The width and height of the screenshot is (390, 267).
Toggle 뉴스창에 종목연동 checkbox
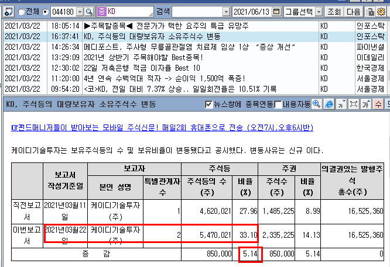[x=208, y=105]
